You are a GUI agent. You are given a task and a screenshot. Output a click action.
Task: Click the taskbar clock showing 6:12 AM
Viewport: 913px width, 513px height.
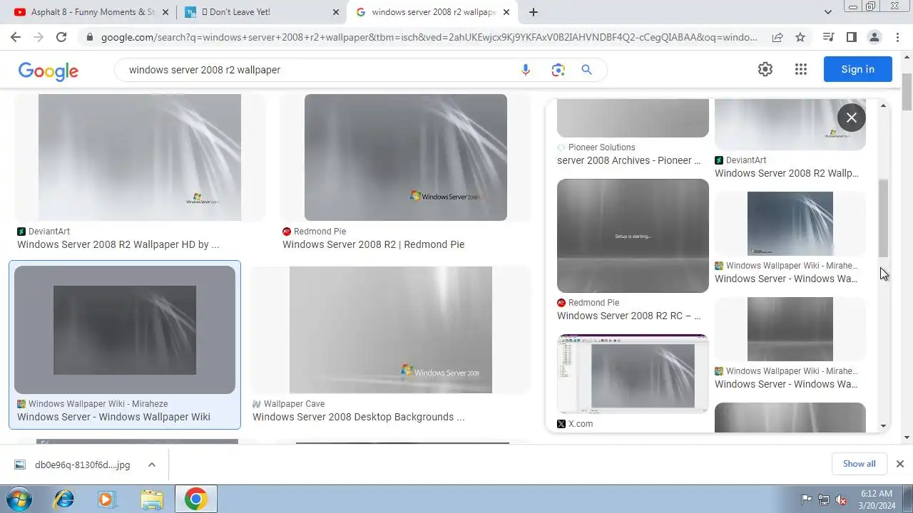tap(877, 499)
